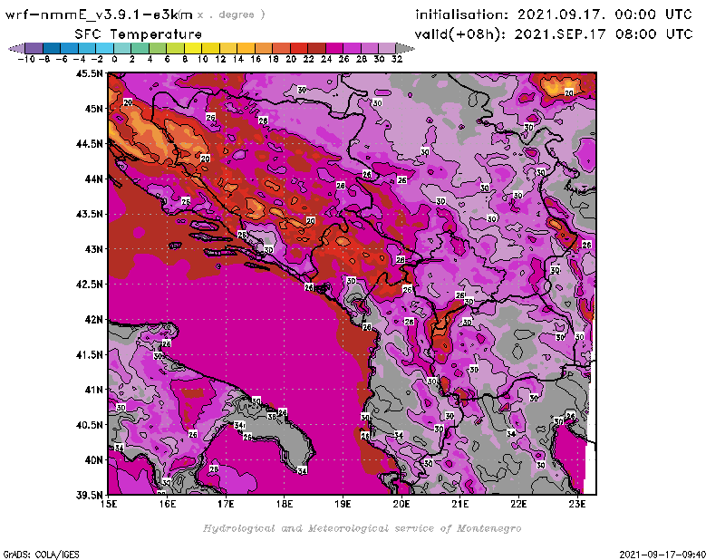Click the legend swatch between -2 and 0
This screenshot has width=725, height=560.
tap(104, 48)
